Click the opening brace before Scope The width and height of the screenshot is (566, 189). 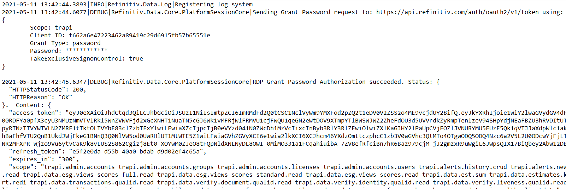pos(4,20)
